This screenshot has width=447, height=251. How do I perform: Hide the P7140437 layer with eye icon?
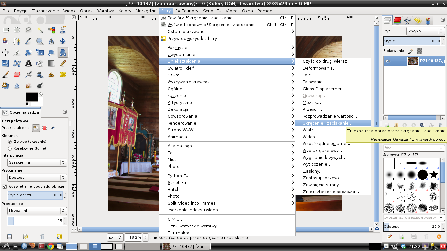tap(388, 61)
